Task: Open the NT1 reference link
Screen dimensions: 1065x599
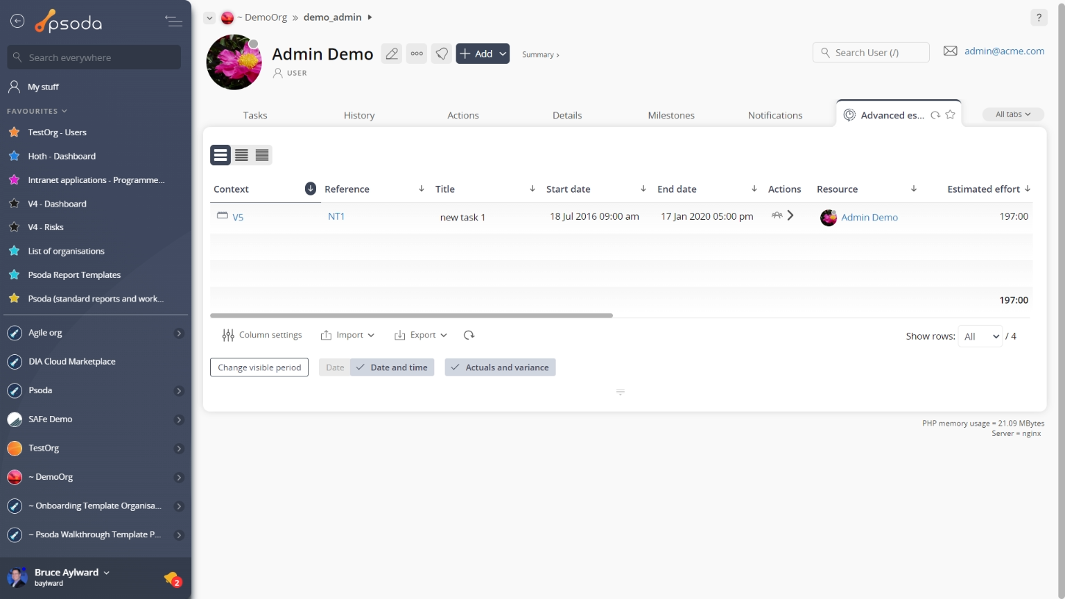Action: pyautogui.click(x=336, y=216)
